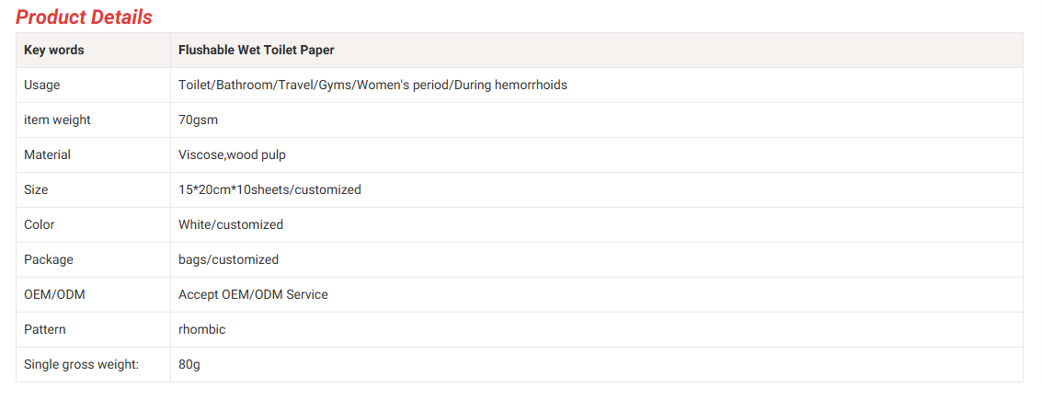Select the Usage row label
This screenshot has height=399, width=1042.
[x=41, y=85]
